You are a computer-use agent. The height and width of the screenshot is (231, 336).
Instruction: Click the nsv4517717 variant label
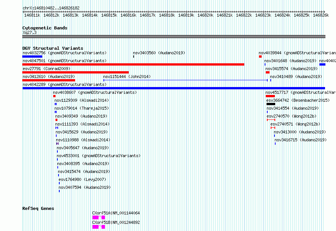(301, 92)
